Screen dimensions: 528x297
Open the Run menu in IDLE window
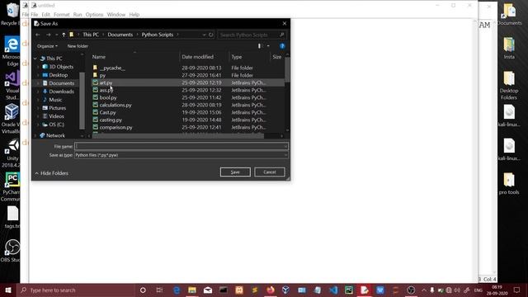(78, 15)
